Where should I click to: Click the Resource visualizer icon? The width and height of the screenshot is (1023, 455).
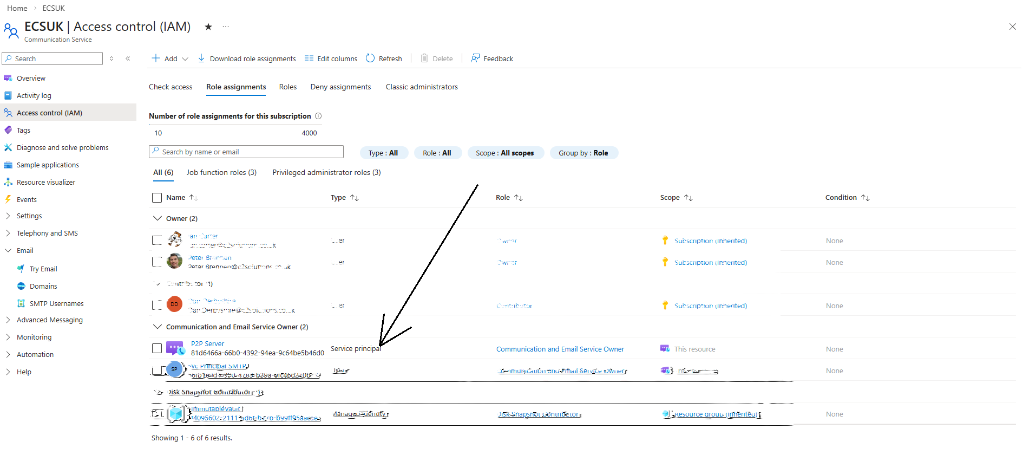8,182
